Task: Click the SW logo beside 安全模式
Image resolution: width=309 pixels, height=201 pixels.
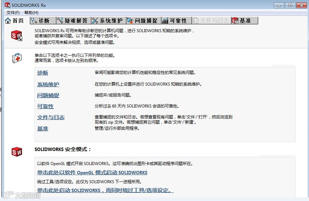Action: click(x=17, y=152)
